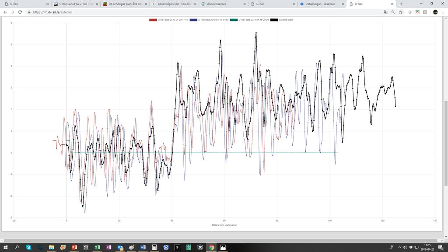Toggle the green D-Rail data 2019-04-16 legend swatch
The width and height of the screenshot is (448, 252).
[234, 20]
